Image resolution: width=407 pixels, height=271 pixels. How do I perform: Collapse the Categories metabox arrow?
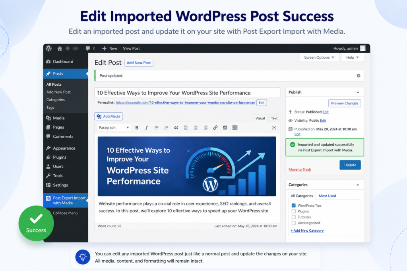point(358,185)
